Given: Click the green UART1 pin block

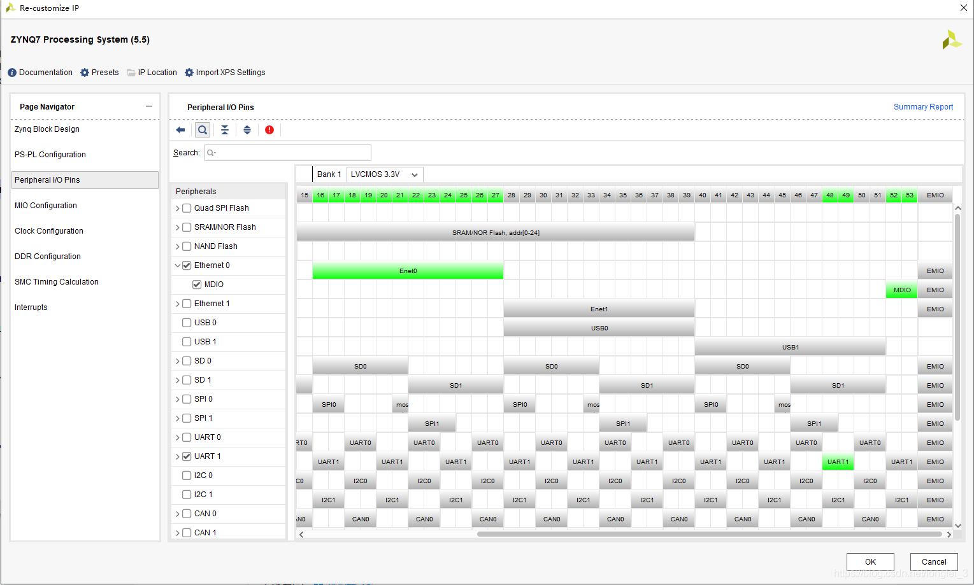Looking at the screenshot, I should pos(838,462).
